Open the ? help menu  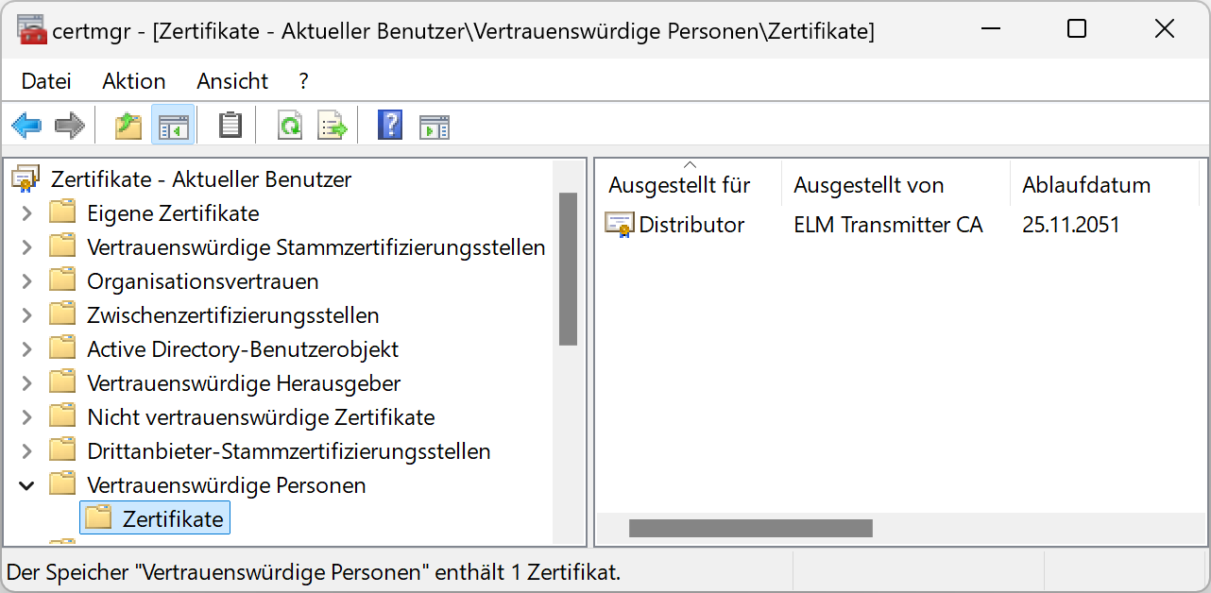303,81
